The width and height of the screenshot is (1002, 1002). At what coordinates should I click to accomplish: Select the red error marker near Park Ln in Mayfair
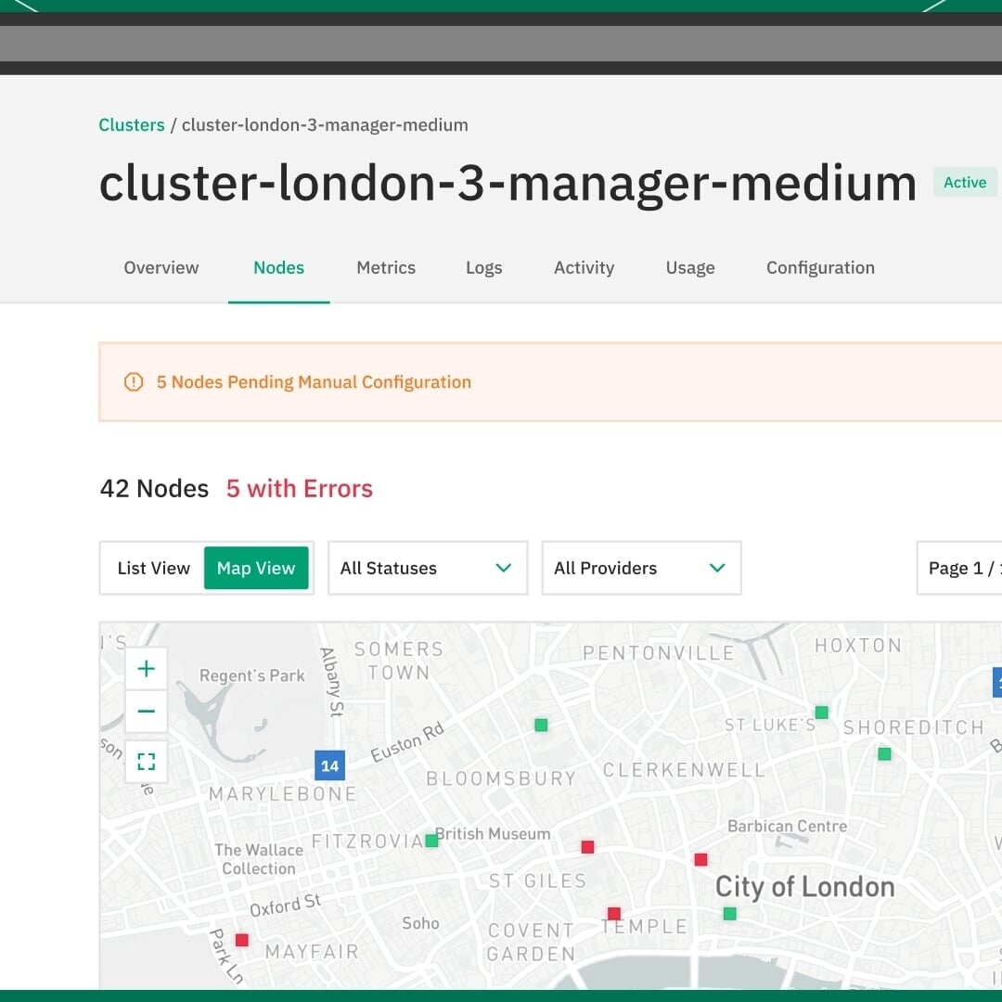(x=241, y=940)
